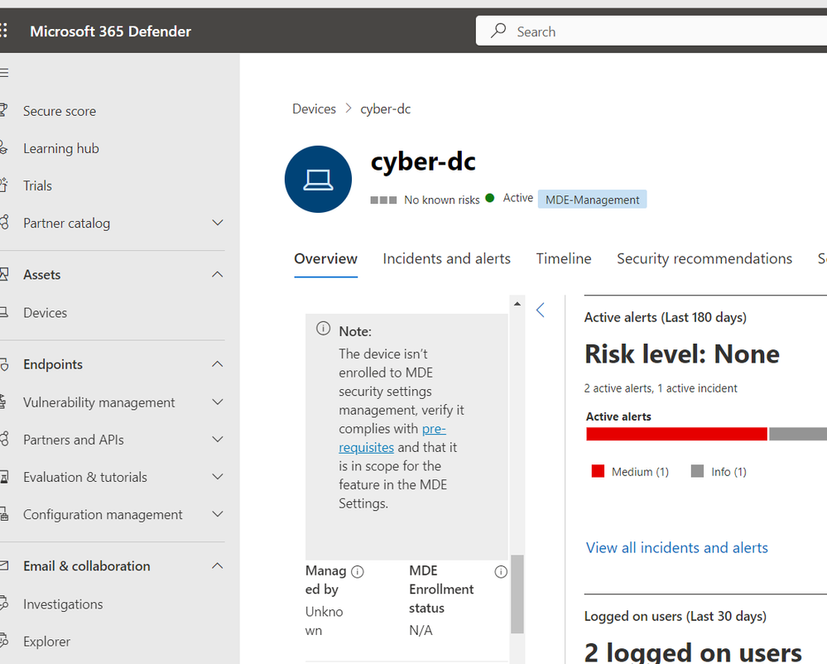The height and width of the screenshot is (664, 827).
Task: Click the Configuration management icon
Action: point(3,514)
